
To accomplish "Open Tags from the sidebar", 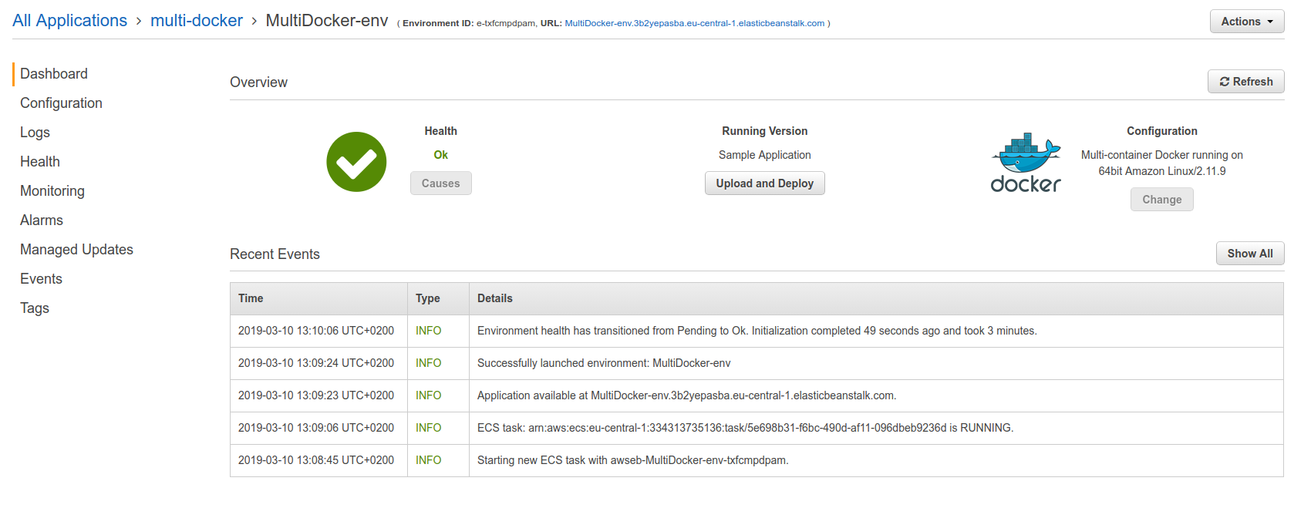I will pos(35,308).
